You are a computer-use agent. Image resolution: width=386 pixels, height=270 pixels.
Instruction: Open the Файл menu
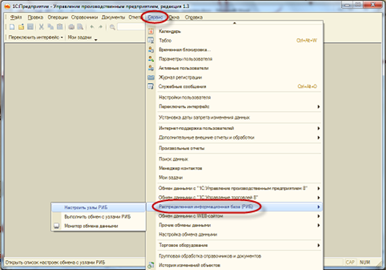16,17
